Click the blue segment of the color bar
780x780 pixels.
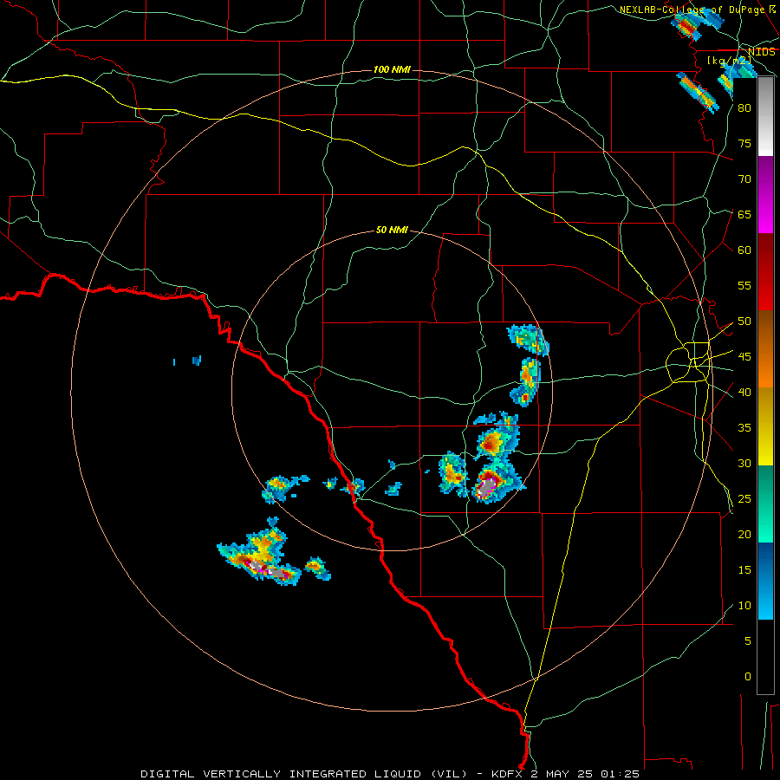coord(765,581)
